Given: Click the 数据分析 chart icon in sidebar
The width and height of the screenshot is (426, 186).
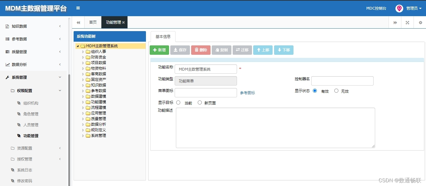Looking at the screenshot, I should click(x=7, y=65).
